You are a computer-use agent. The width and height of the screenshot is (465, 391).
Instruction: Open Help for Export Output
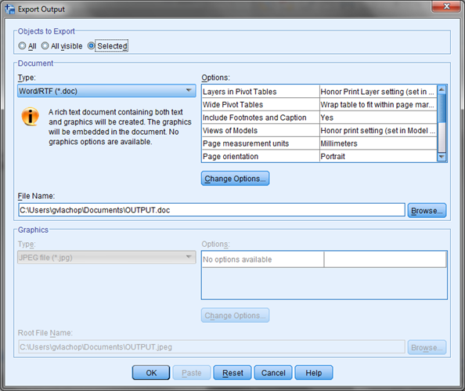(314, 373)
